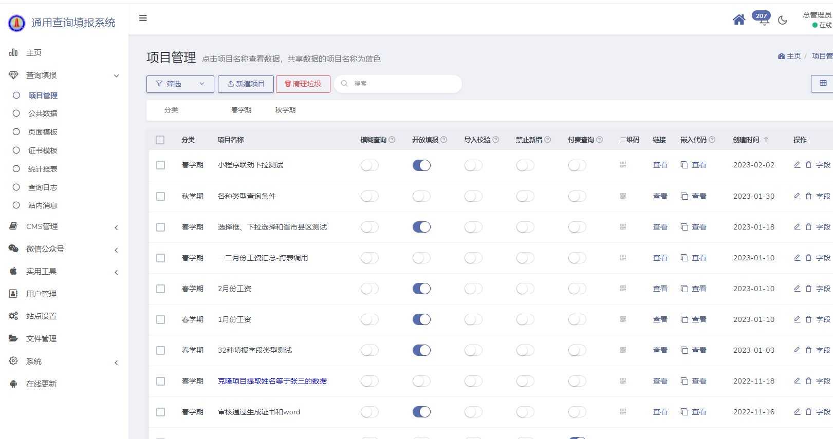Switch to dark mode moon icon
Screen dimensions: 833x439
pyautogui.click(x=783, y=20)
